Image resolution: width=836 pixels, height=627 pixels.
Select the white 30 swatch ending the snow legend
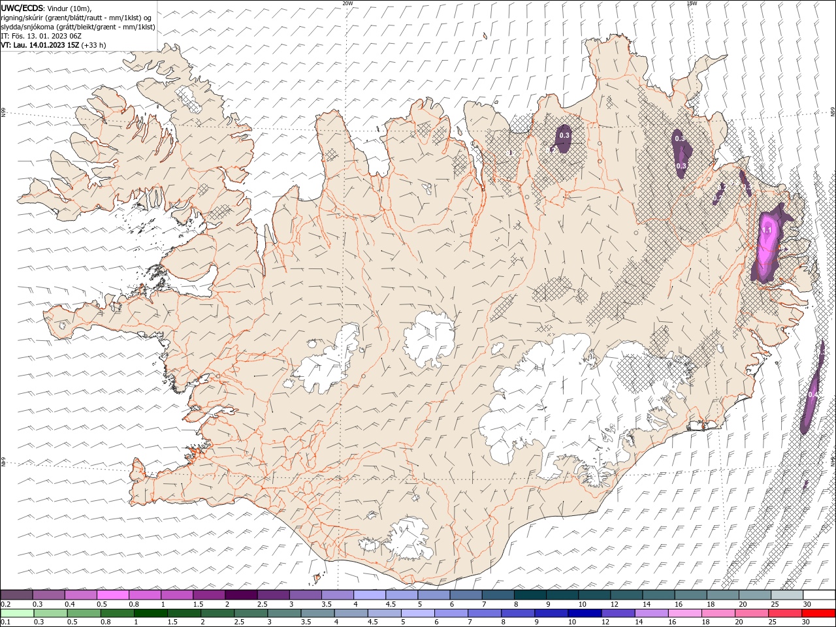(x=819, y=595)
